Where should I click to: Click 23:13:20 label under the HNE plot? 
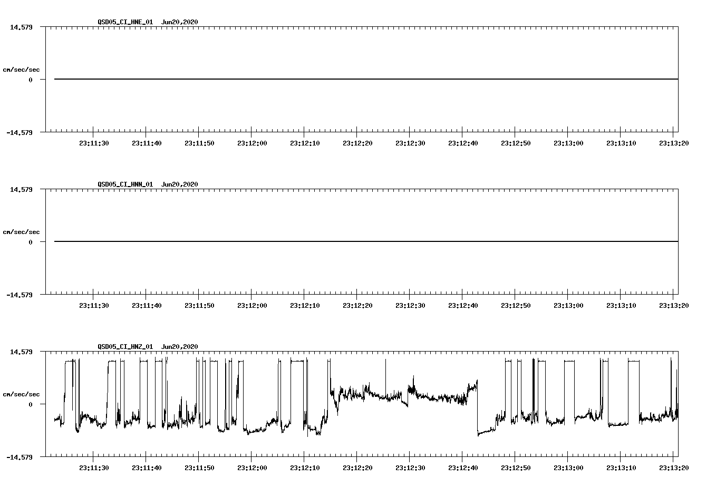click(x=674, y=143)
